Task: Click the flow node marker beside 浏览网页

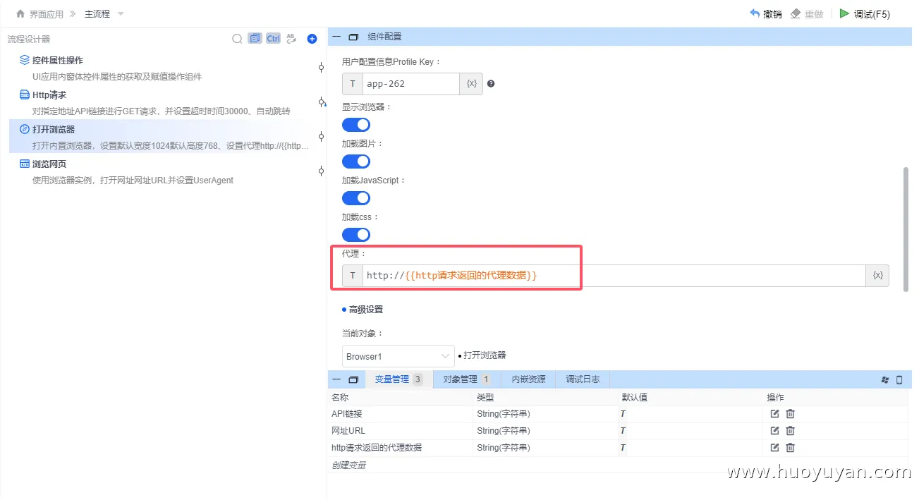Action: point(322,171)
